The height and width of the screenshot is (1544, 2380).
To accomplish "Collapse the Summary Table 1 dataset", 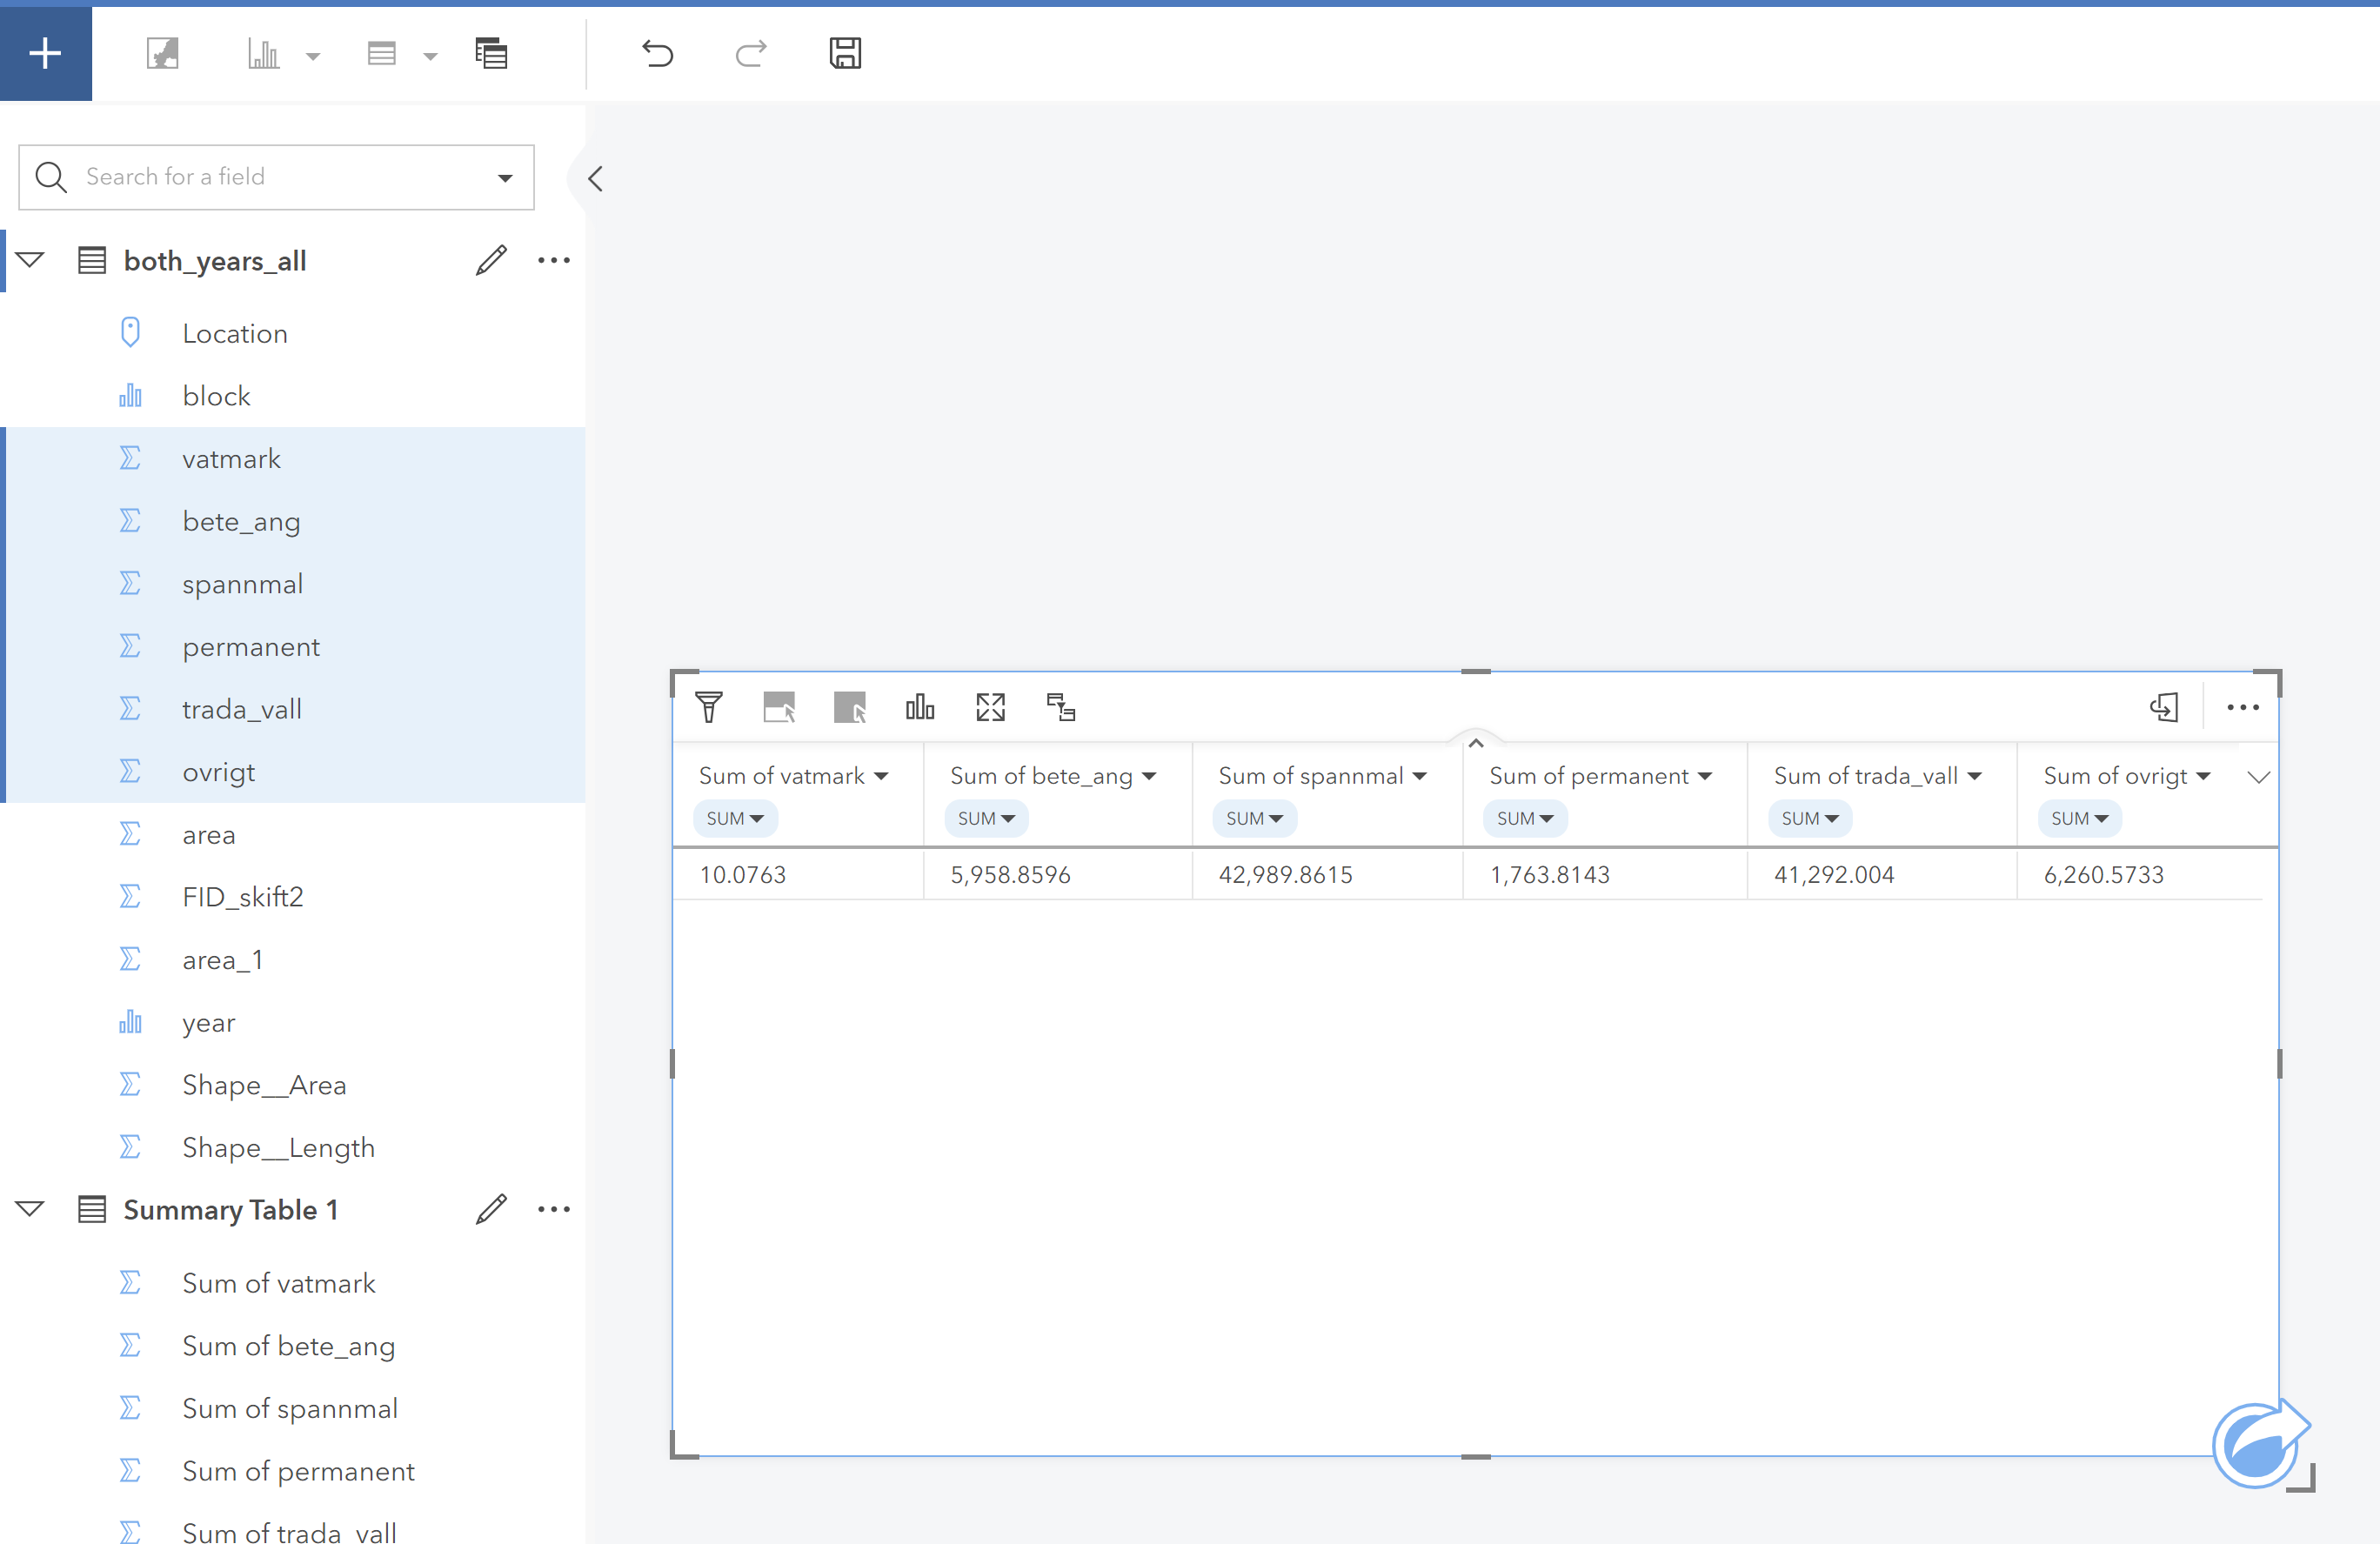I will click(x=30, y=1209).
